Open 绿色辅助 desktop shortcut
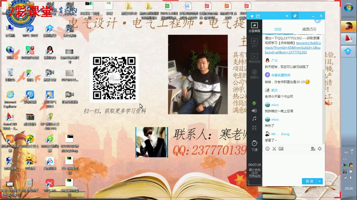 70,30
